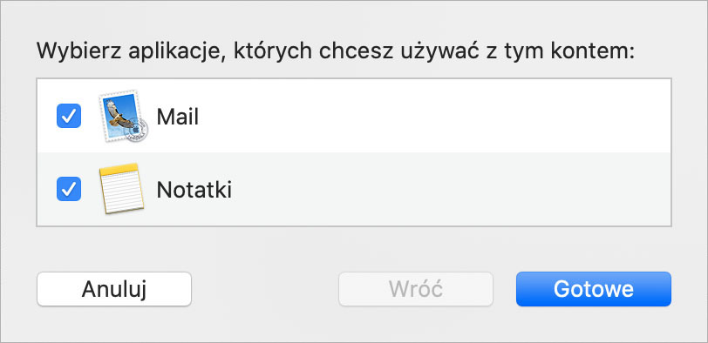This screenshot has height=343, width=708.
Task: Click the empty space right of the Mail label
Action: (x=433, y=117)
